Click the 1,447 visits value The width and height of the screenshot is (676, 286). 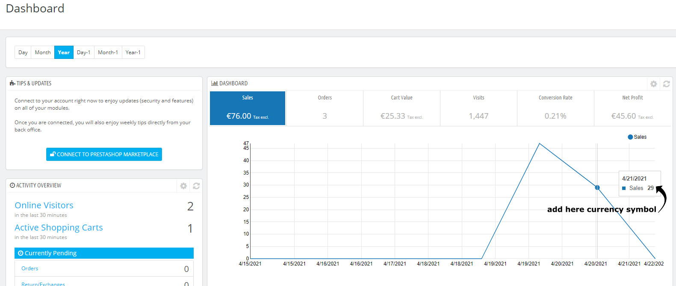(478, 116)
